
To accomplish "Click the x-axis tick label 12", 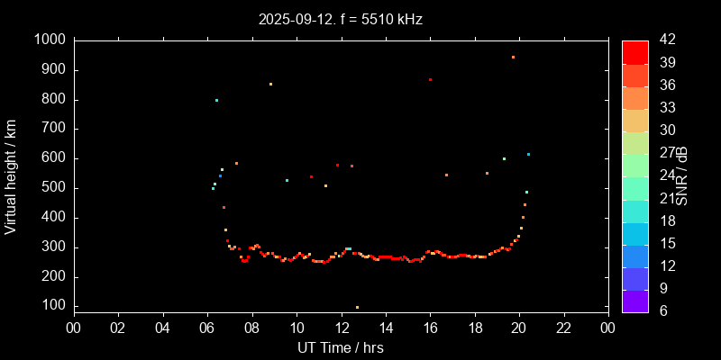I will pos(341,328).
